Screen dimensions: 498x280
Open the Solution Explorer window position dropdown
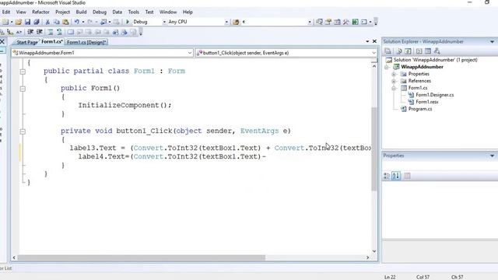(492, 41)
